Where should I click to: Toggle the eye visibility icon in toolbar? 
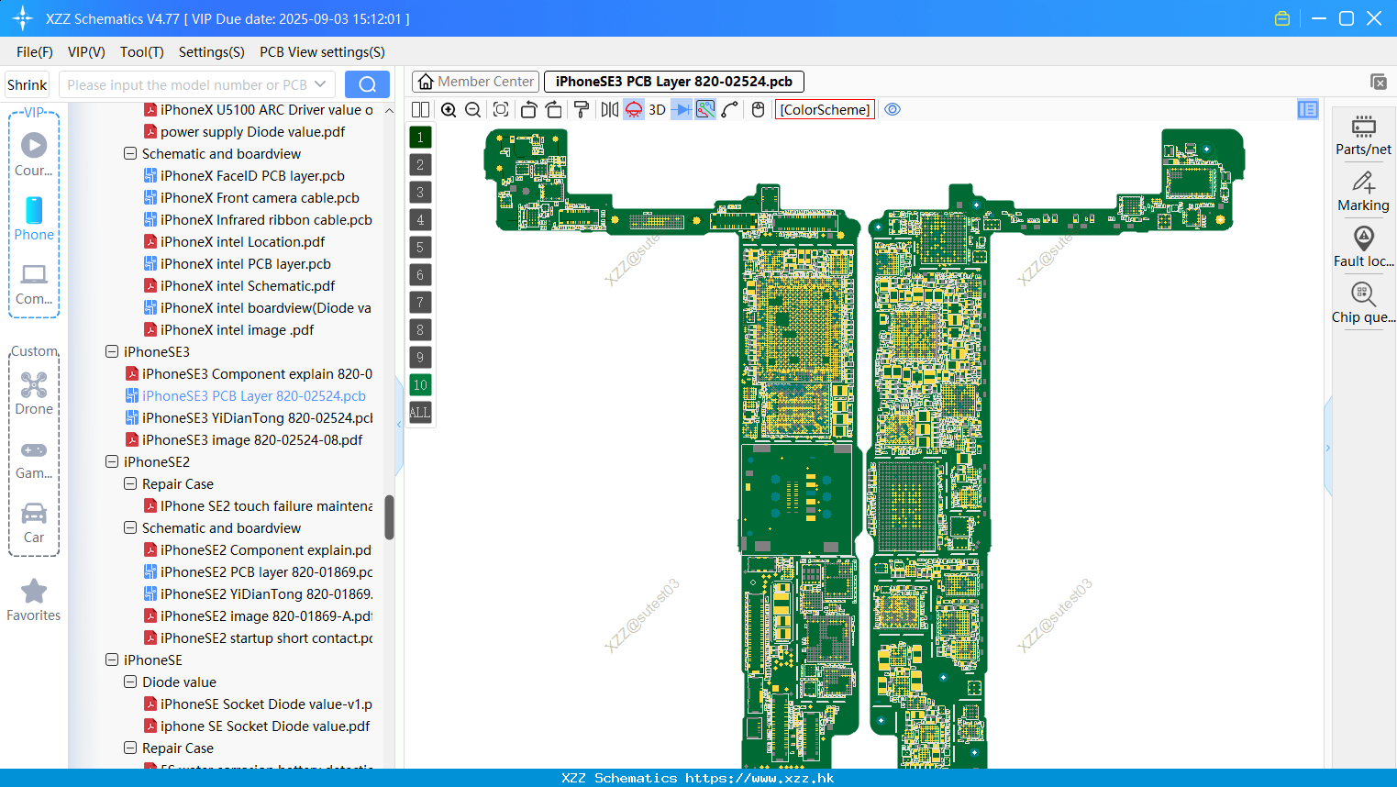click(893, 109)
